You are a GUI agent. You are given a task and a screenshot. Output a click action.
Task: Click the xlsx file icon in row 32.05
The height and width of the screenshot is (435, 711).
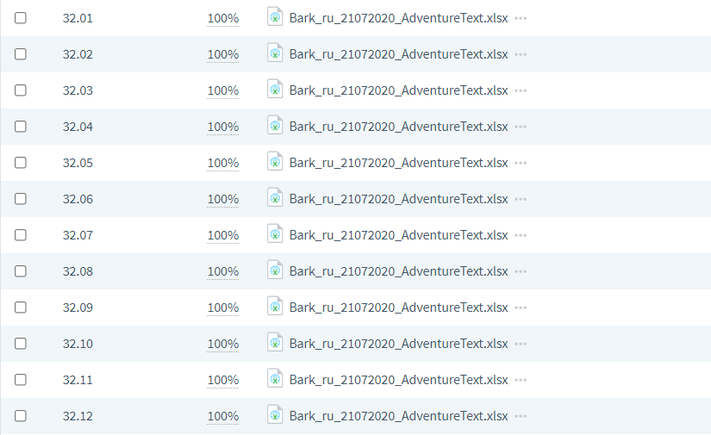click(x=275, y=162)
